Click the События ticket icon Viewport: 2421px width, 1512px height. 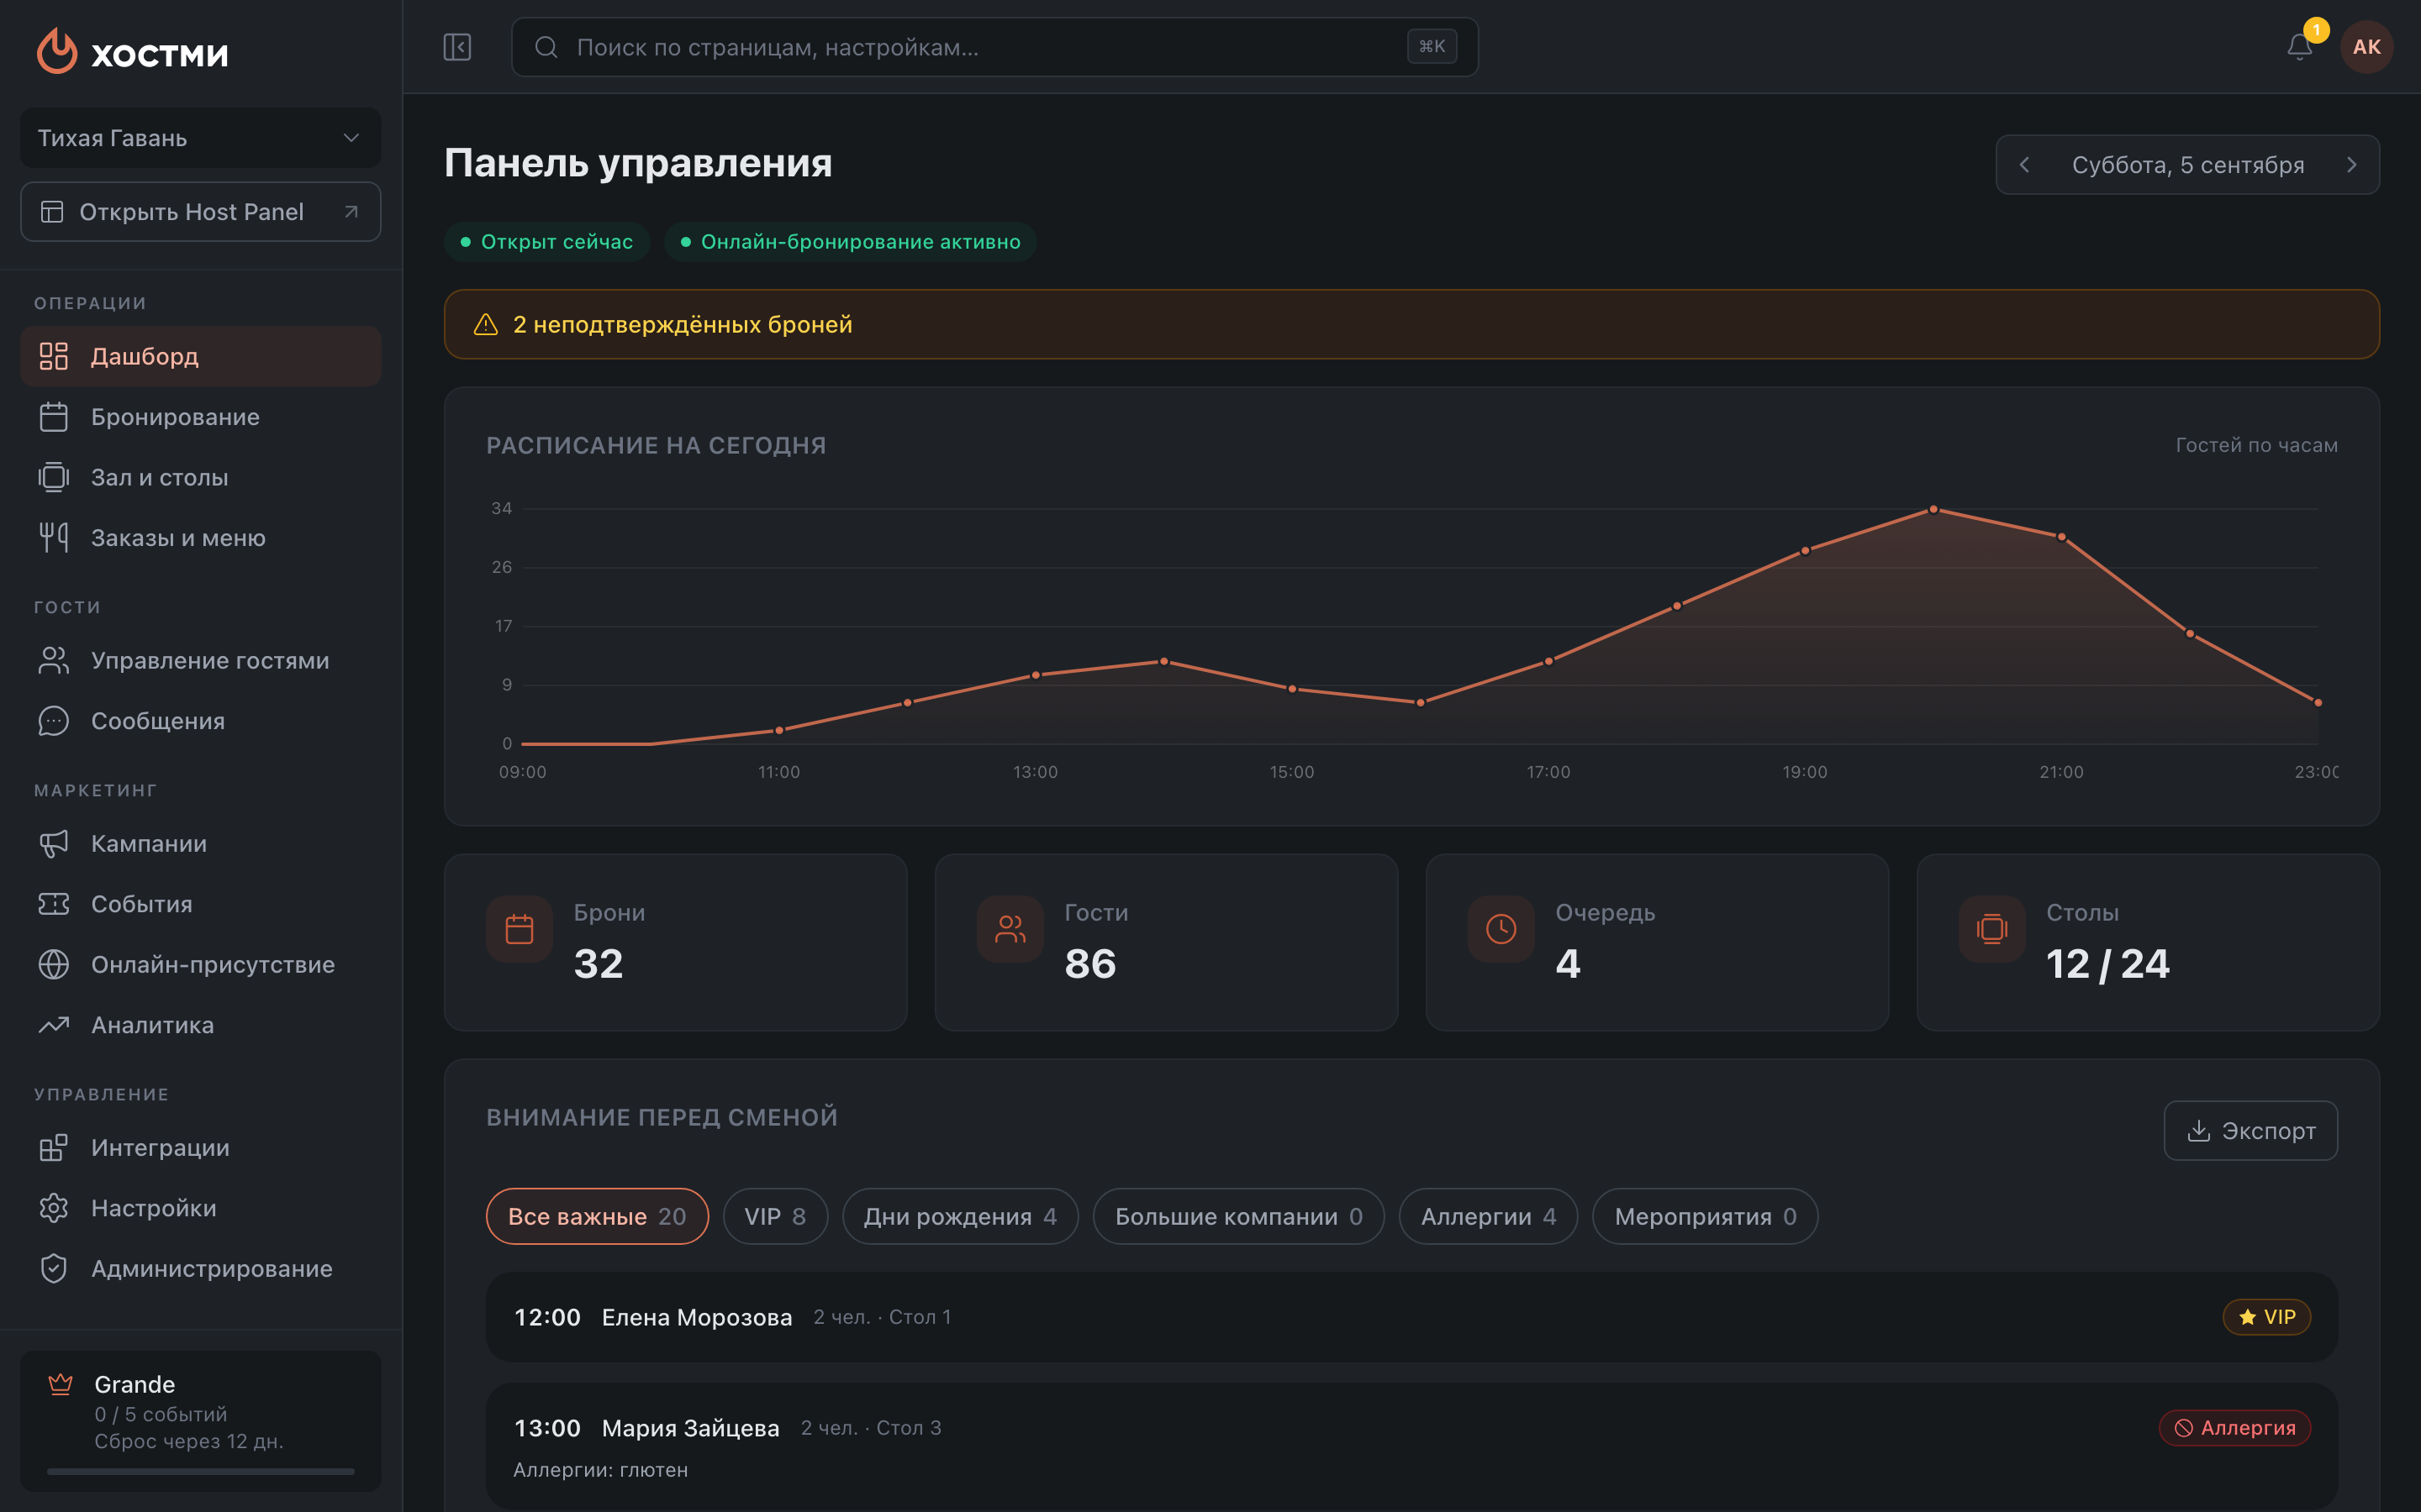pos(54,904)
